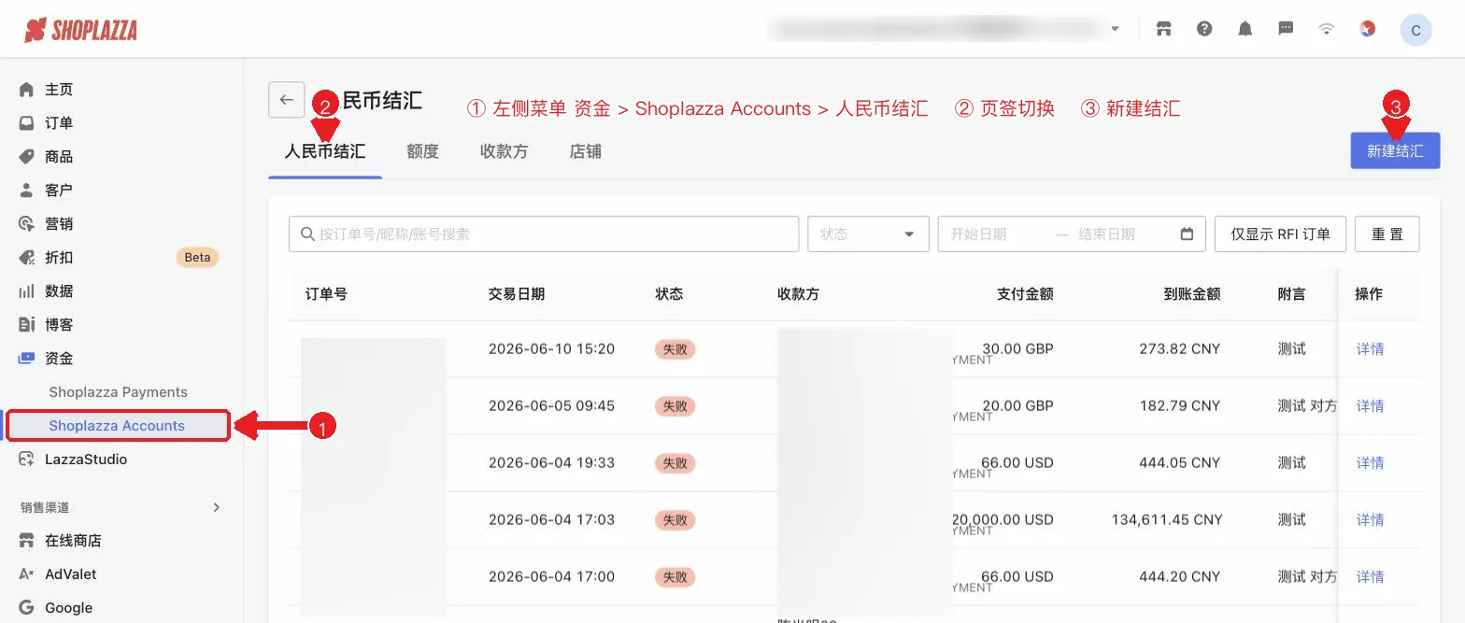Image resolution: width=1465 pixels, height=623 pixels.
Task: Expand the 销售渠道 chevron
Action: [x=217, y=507]
